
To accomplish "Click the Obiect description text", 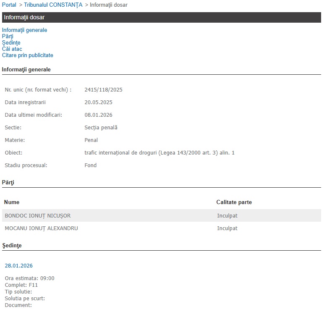I will [159, 153].
